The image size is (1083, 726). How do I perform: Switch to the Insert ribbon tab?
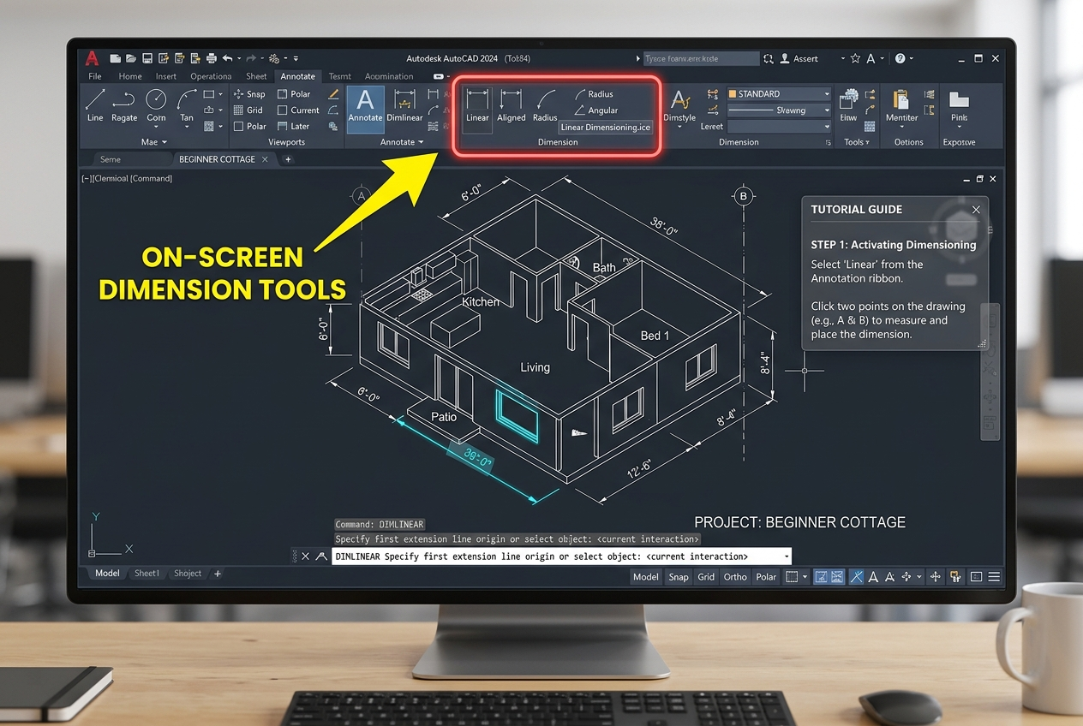(166, 76)
